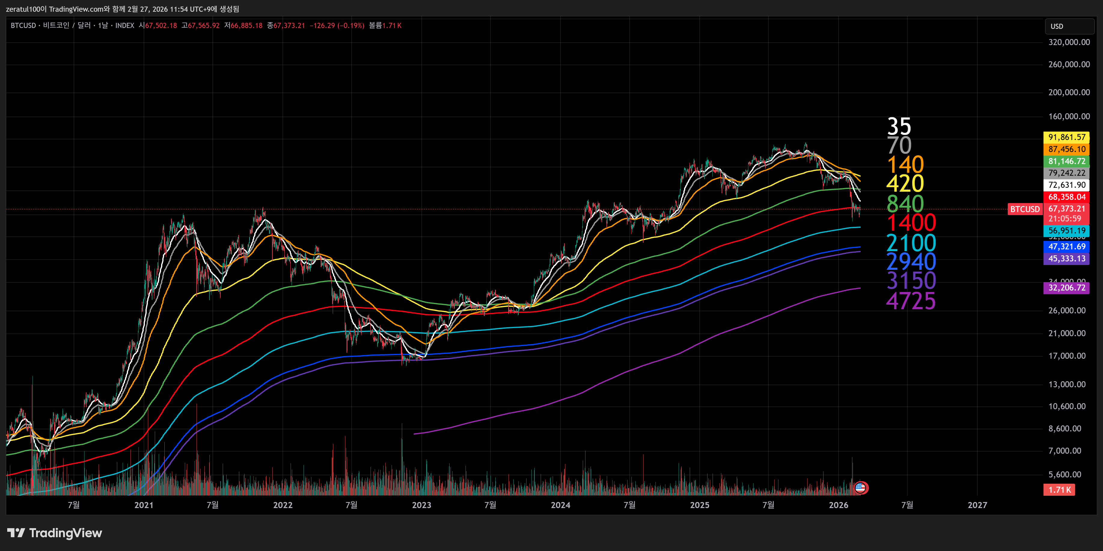
Task: Open the USD currency selector
Action: click(1069, 26)
